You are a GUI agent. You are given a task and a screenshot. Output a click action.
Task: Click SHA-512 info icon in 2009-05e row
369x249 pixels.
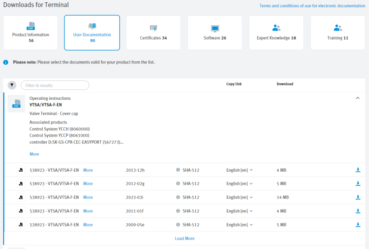point(178,225)
